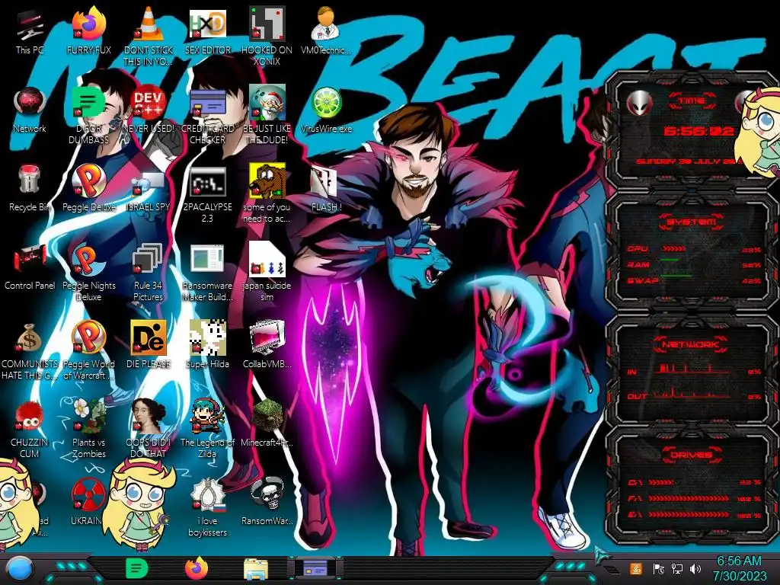
Task: Open the money bag COMMUNISTS HATE THIS shortcut
Action: point(30,351)
